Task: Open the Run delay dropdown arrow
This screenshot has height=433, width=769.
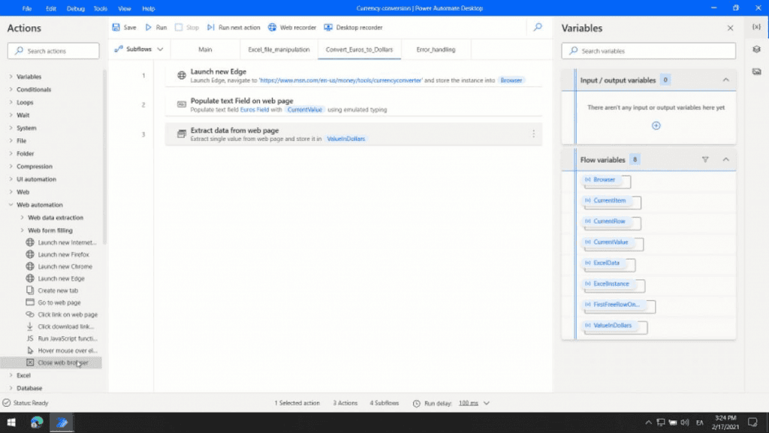Action: pyautogui.click(x=487, y=403)
